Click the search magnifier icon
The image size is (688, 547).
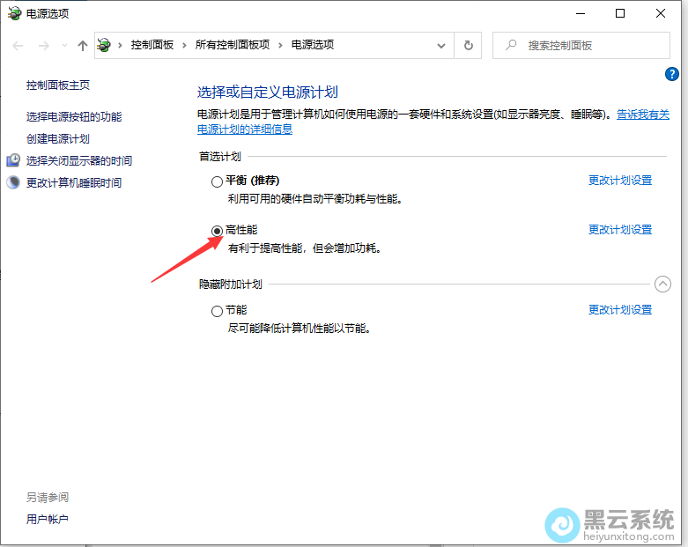[x=510, y=46]
